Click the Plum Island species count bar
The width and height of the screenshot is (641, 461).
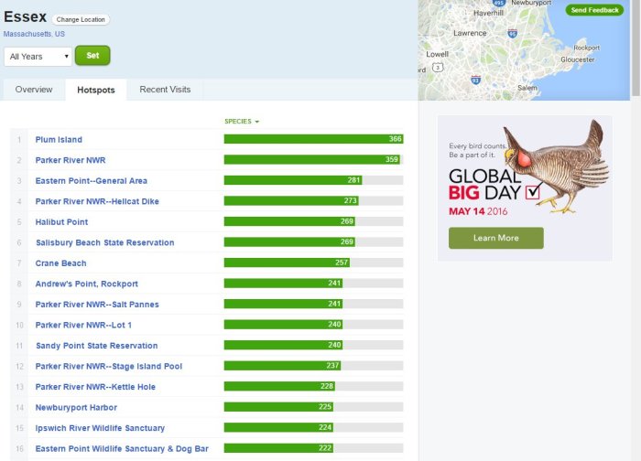click(313, 139)
